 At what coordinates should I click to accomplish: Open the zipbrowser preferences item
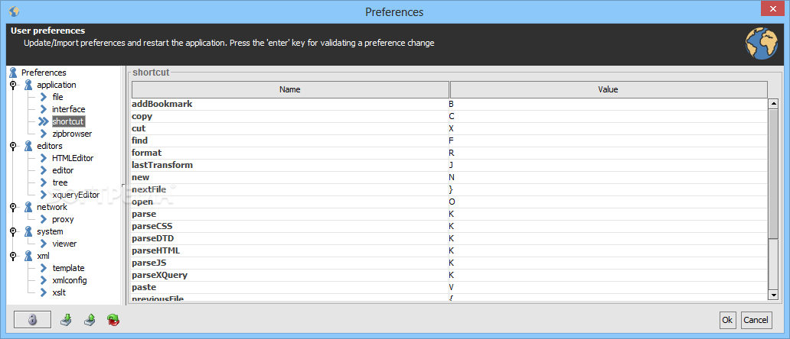[x=72, y=134]
